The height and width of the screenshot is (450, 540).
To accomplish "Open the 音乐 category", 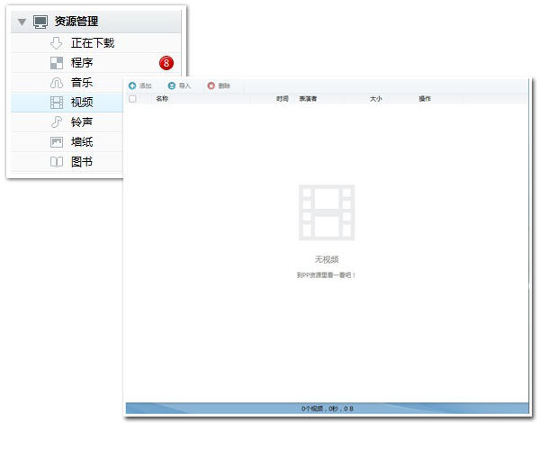I will point(82,83).
